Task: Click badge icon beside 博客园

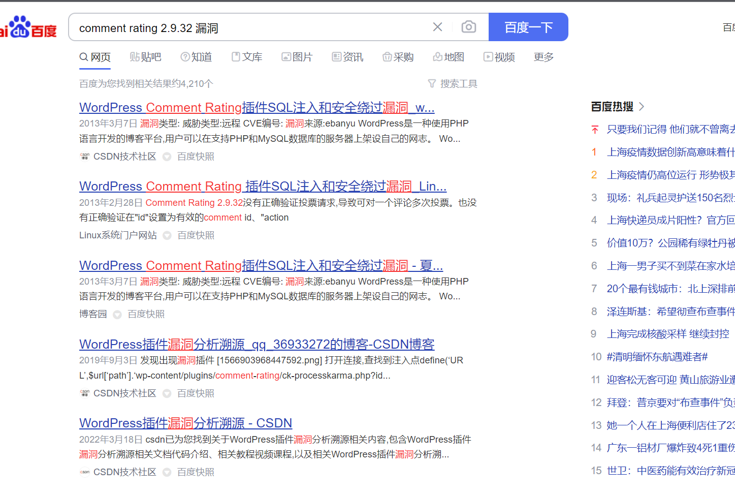Action: pos(117,315)
